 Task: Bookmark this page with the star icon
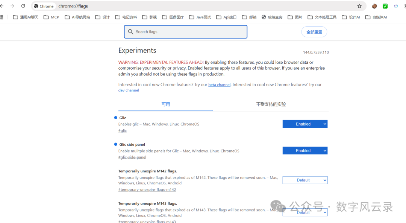359,6
